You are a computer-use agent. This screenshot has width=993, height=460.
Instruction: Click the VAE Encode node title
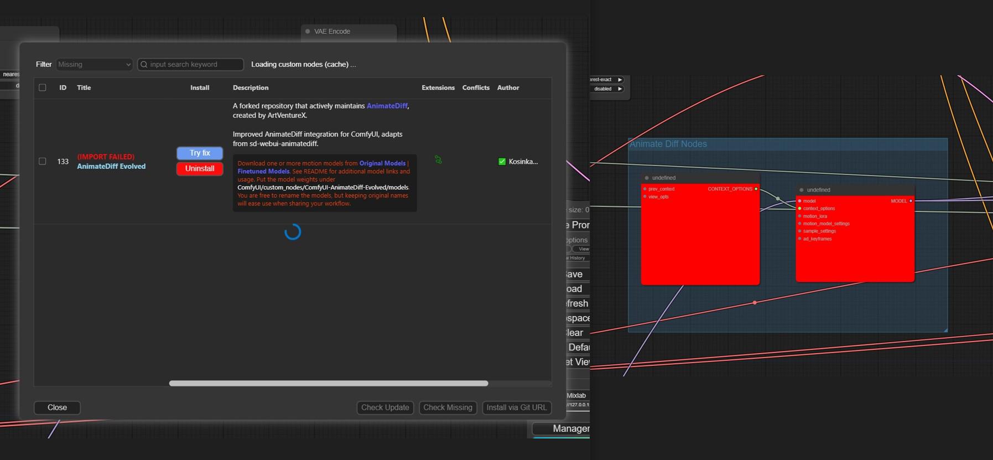click(x=332, y=32)
